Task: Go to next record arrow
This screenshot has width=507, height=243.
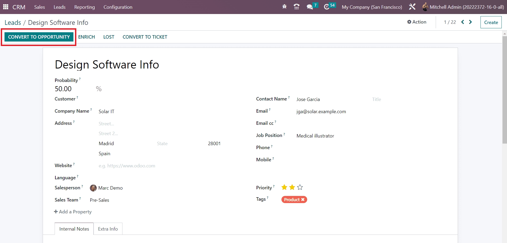Action: [470, 22]
